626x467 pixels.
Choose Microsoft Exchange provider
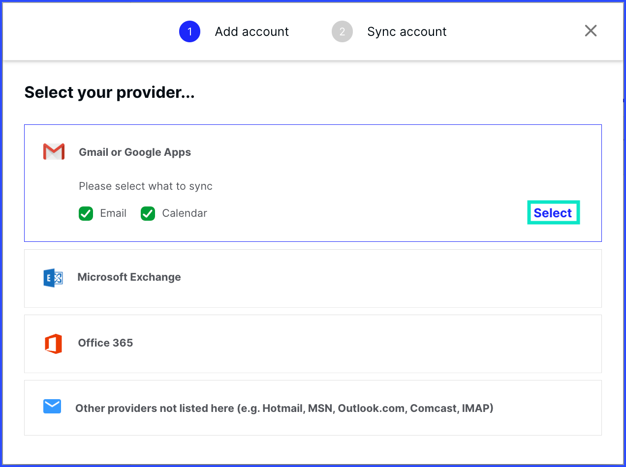point(313,278)
